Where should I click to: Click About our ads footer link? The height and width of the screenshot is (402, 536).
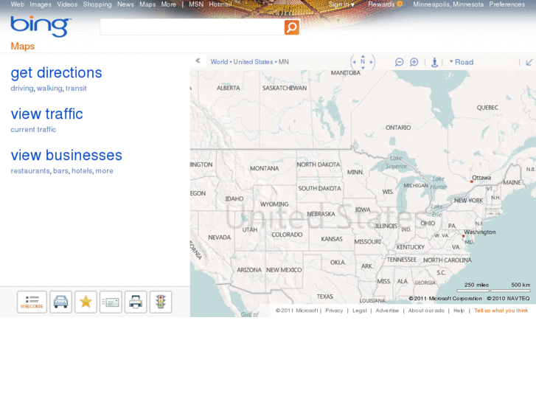(x=426, y=311)
